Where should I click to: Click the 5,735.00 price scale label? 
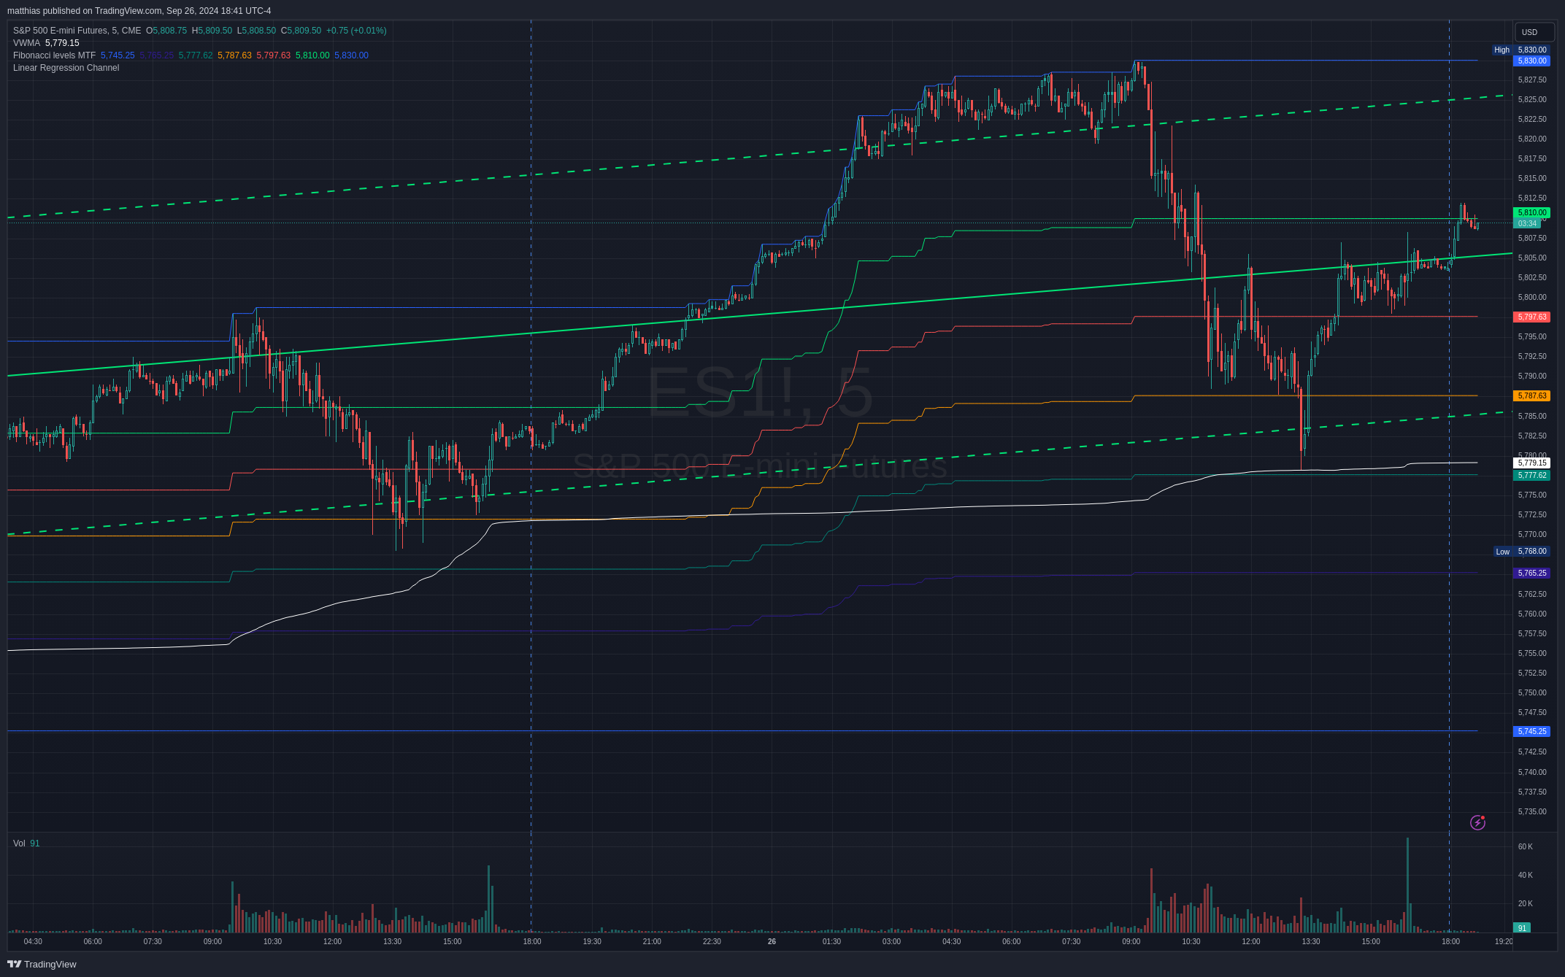[x=1532, y=812]
